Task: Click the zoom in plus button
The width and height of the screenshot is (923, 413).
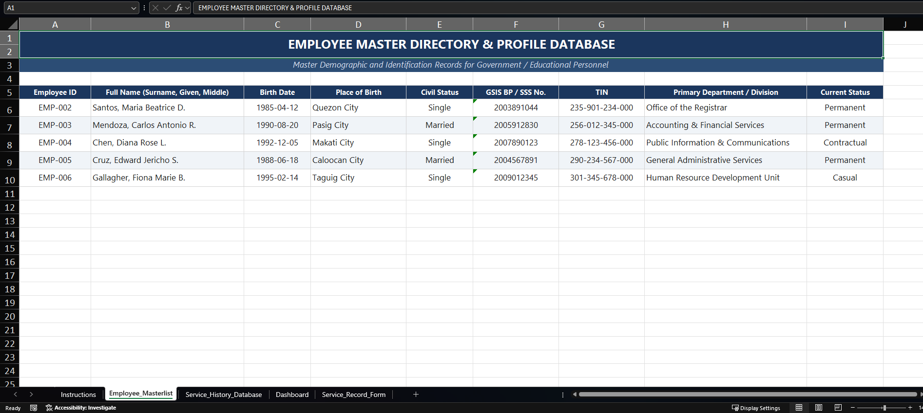Action: (x=910, y=408)
